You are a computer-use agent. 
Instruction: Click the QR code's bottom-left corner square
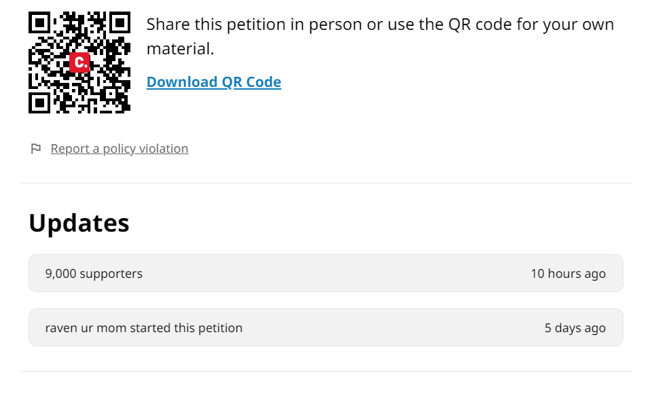[x=39, y=103]
